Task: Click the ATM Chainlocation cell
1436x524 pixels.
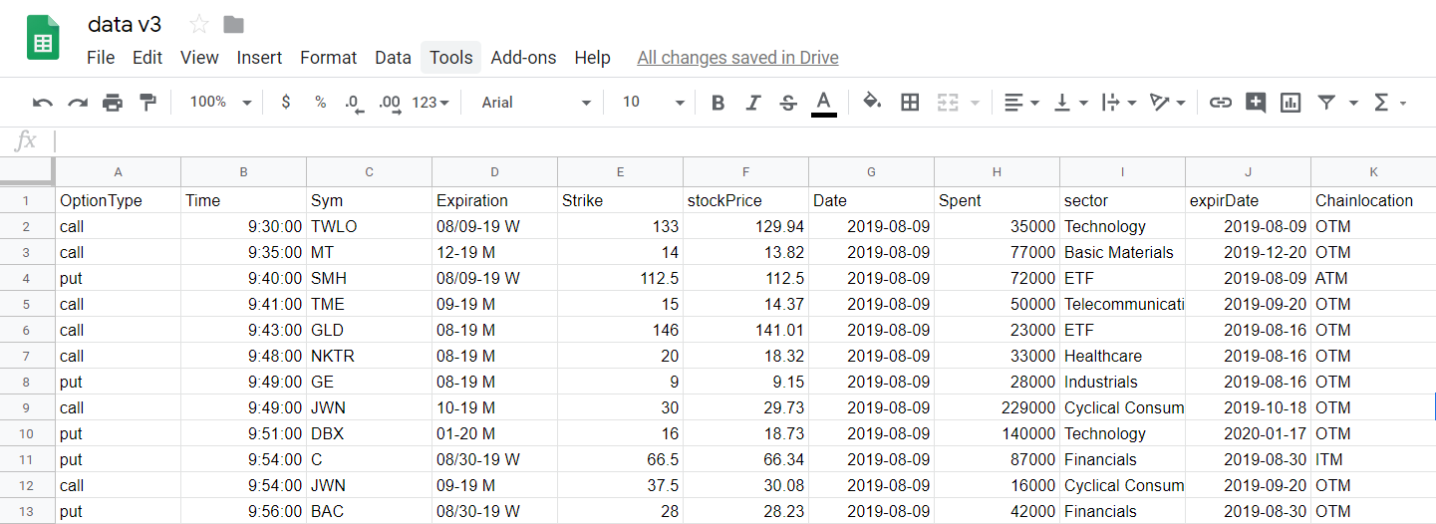Action: pyautogui.click(x=1373, y=278)
